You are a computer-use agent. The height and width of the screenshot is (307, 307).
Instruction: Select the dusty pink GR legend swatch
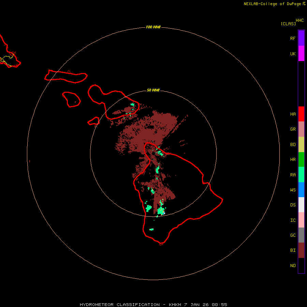tap(301, 129)
